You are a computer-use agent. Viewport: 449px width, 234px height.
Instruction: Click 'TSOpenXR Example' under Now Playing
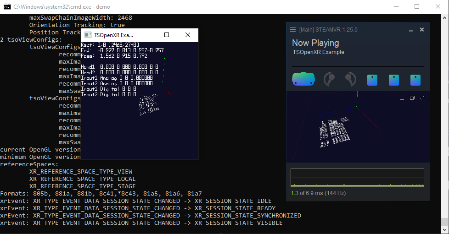coord(319,52)
